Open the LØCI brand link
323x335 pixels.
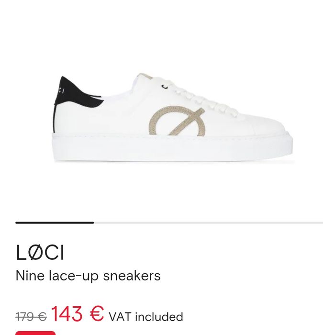click(40, 252)
